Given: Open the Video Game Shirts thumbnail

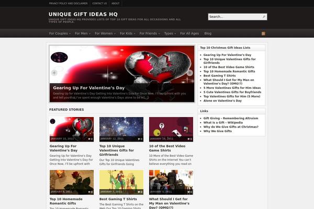Looking at the screenshot, I should pyautogui.click(x=171, y=129).
